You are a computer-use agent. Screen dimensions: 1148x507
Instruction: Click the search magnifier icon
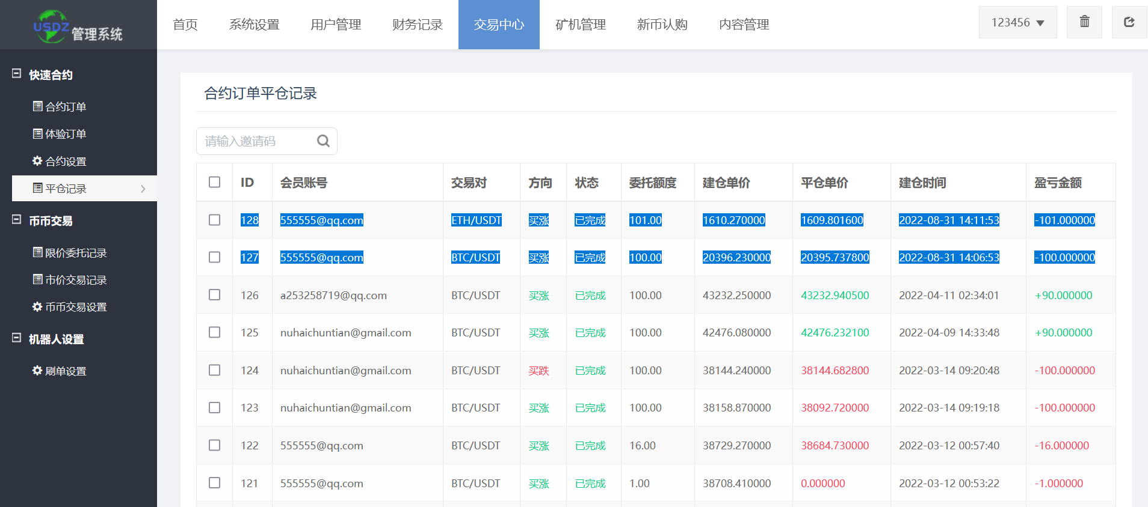[323, 141]
